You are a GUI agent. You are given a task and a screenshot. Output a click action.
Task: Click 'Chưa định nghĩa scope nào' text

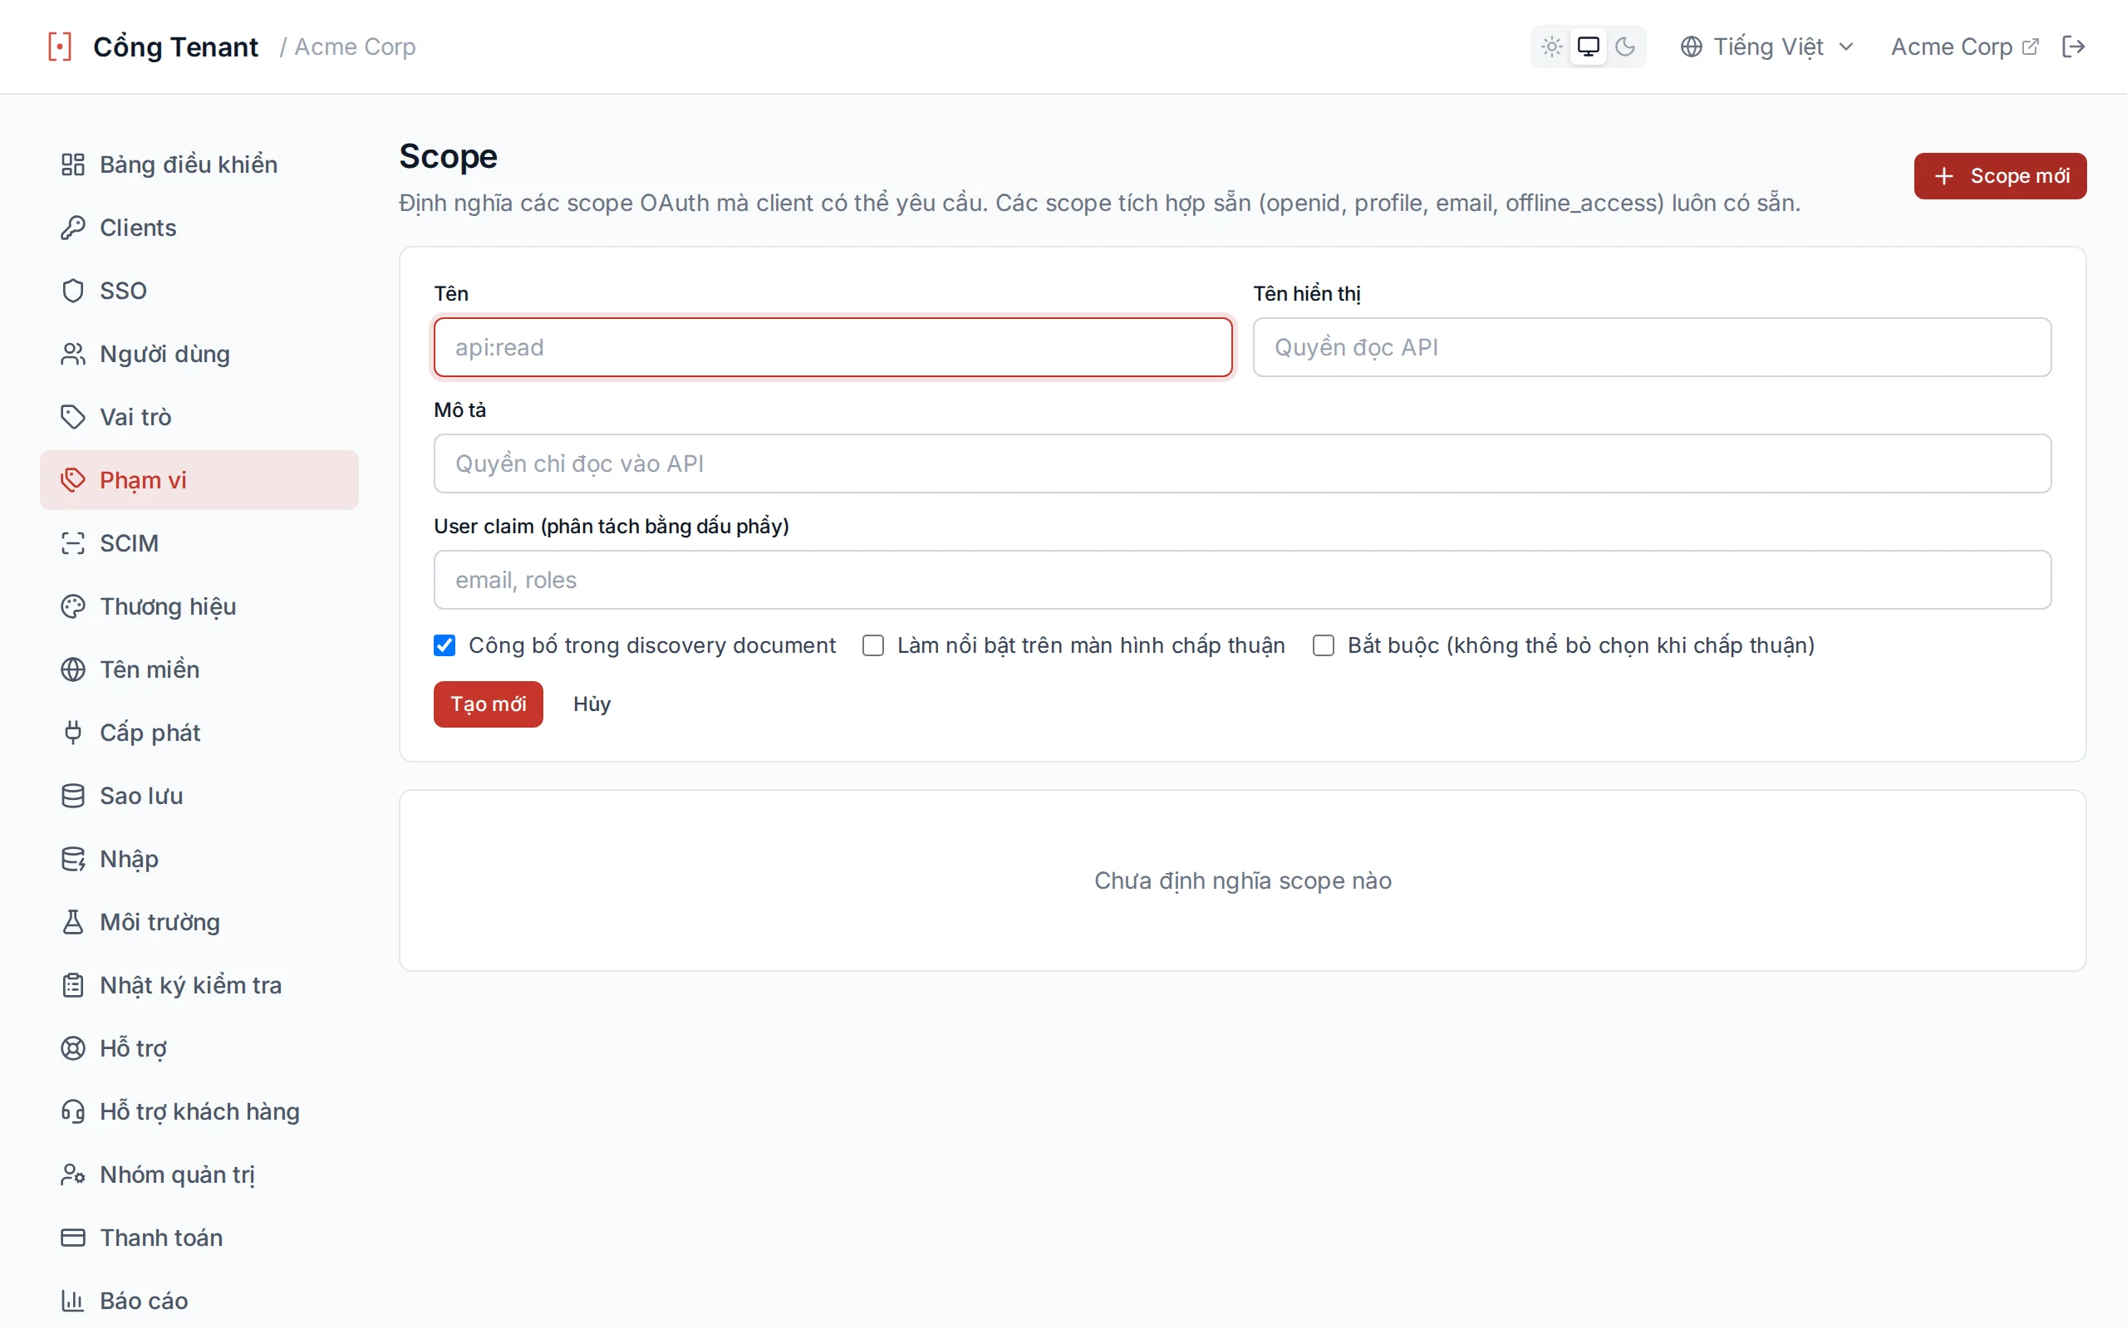tap(1242, 880)
